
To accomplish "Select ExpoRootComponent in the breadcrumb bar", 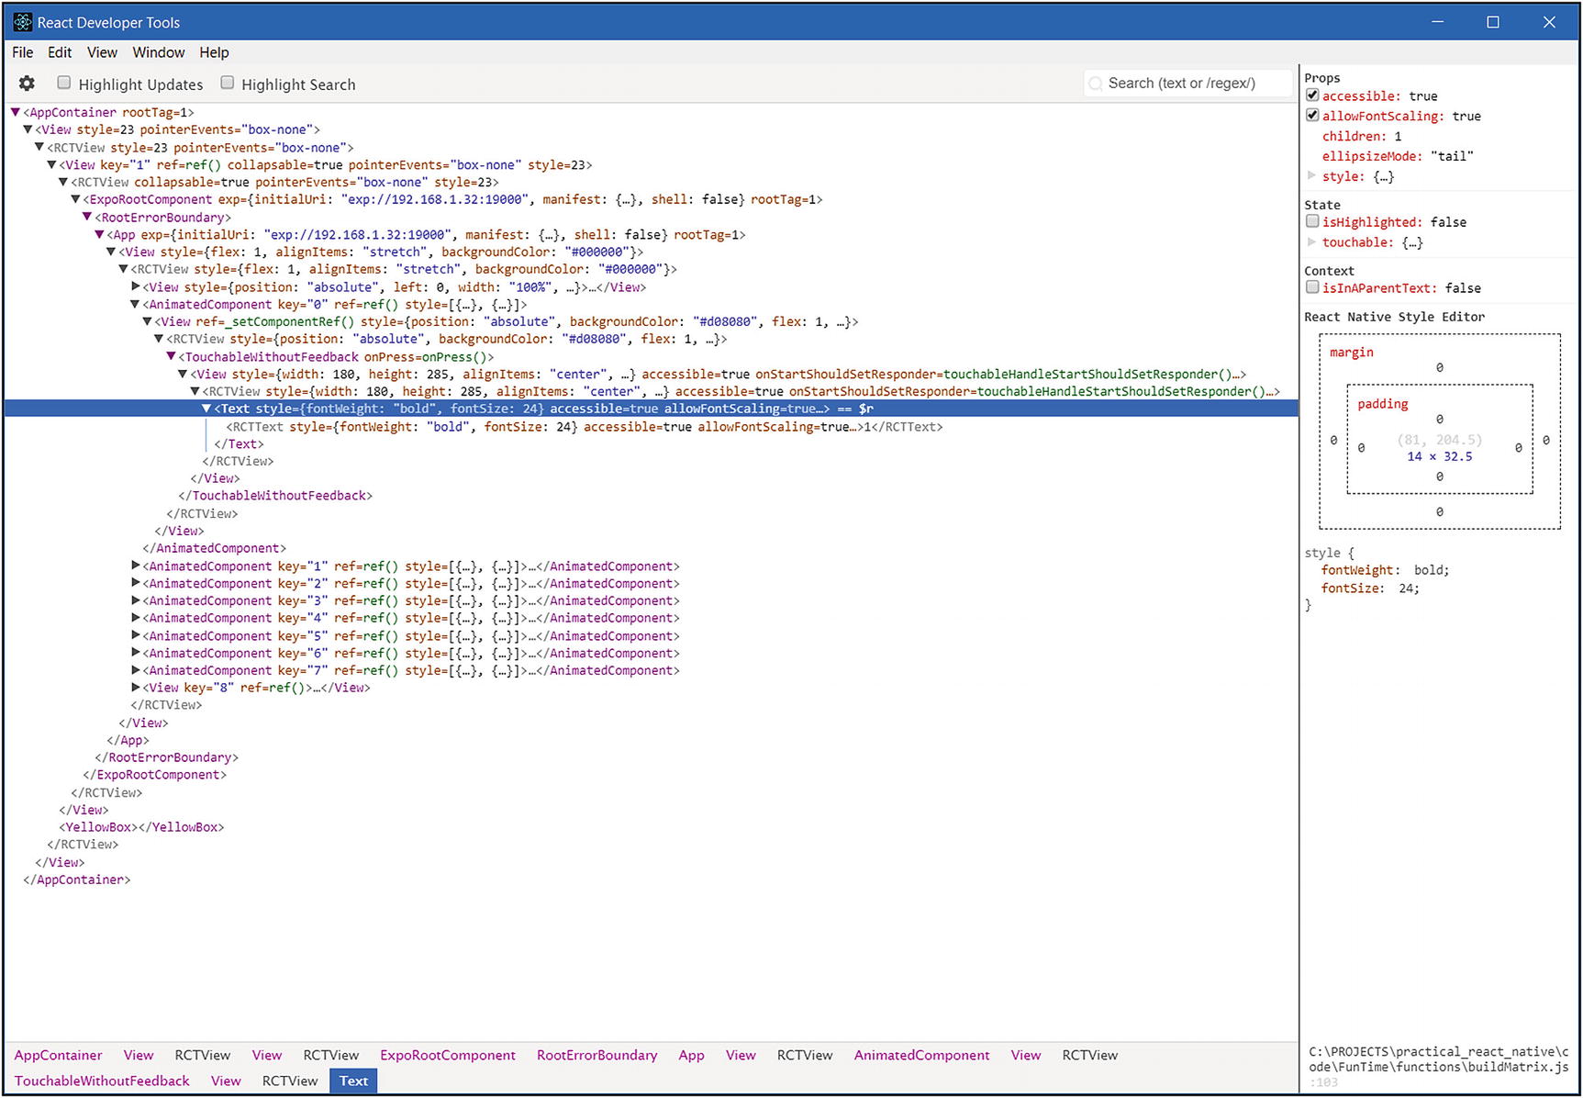I will click(448, 1055).
